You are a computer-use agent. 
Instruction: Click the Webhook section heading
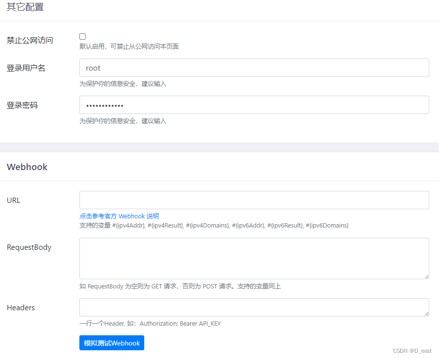[x=27, y=167]
